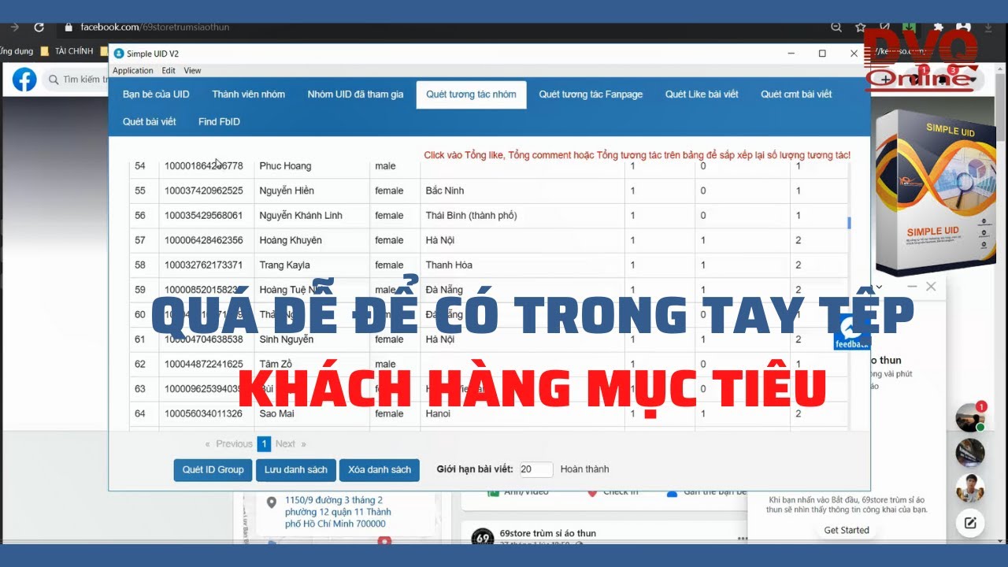
Task: Click the Quét ID Group button
Action: click(x=213, y=470)
